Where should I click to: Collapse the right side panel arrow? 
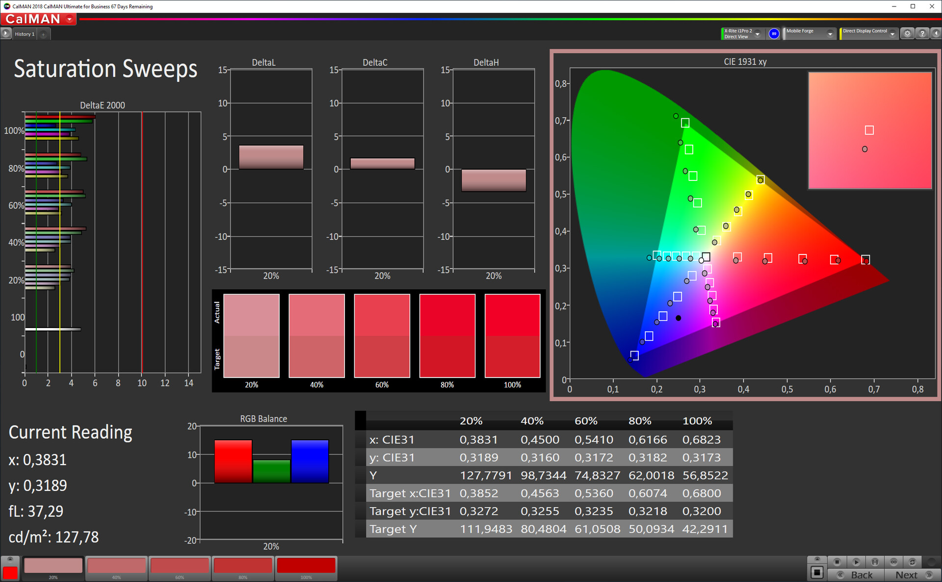click(x=936, y=34)
